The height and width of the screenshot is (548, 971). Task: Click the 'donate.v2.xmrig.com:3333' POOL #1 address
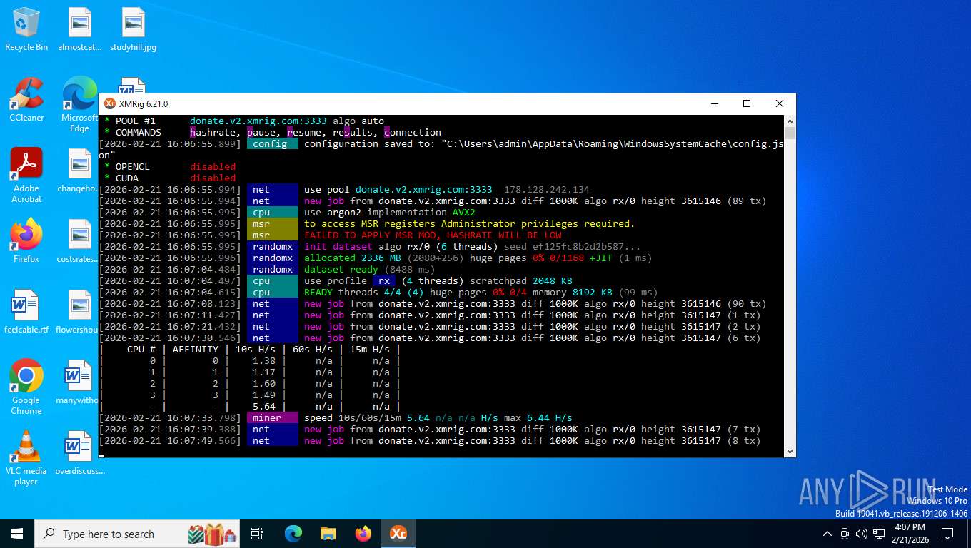point(258,121)
